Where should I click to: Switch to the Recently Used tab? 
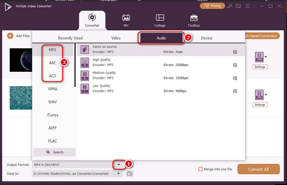(70, 38)
